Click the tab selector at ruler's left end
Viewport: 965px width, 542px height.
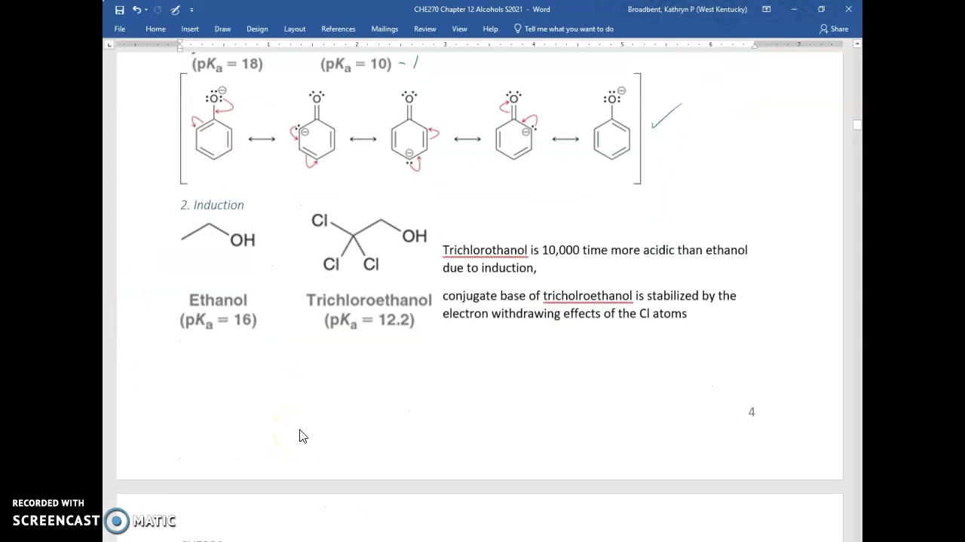[109, 44]
